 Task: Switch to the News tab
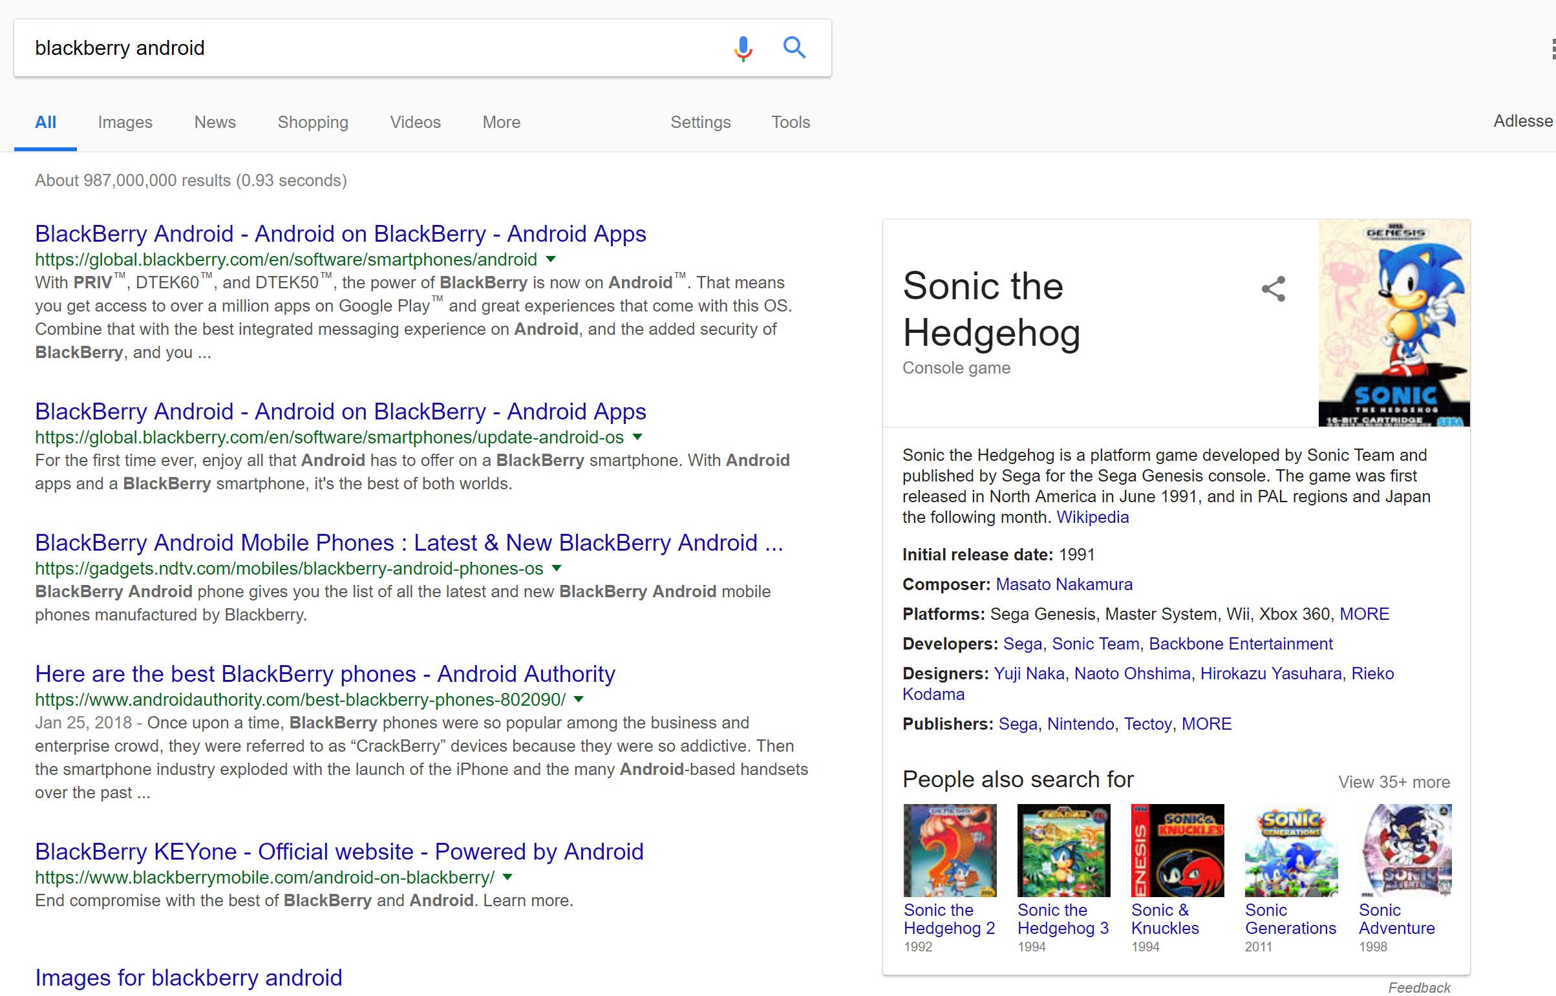point(215,122)
